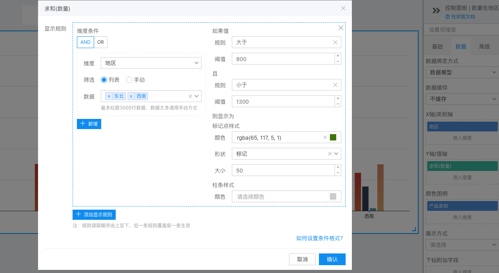
Task: Increase the 800 threshold value
Action: coord(338,56)
